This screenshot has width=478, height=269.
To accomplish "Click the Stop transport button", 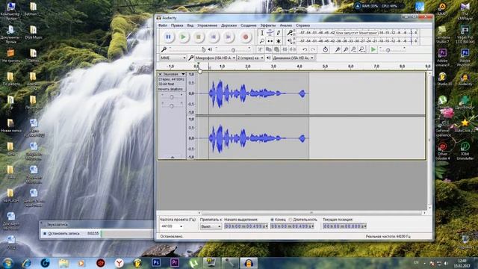I will point(198,37).
